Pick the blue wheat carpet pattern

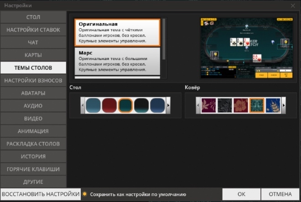coord(272,106)
